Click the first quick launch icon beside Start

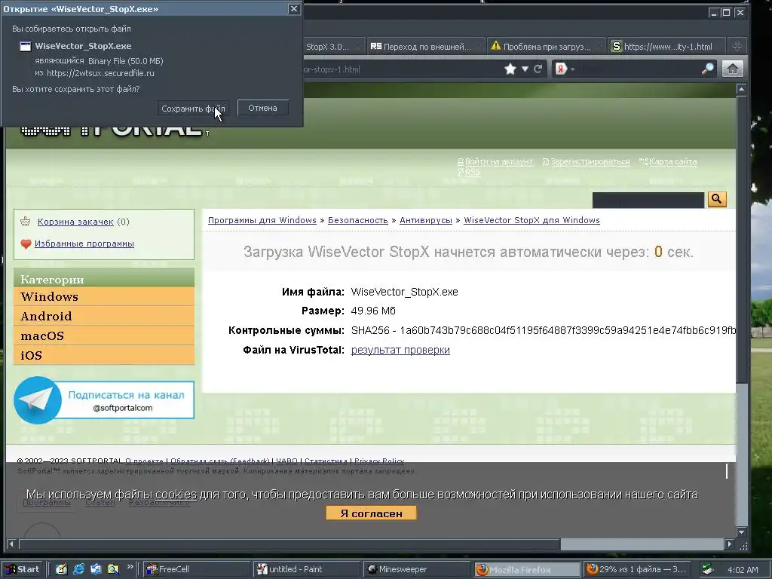[x=61, y=569]
